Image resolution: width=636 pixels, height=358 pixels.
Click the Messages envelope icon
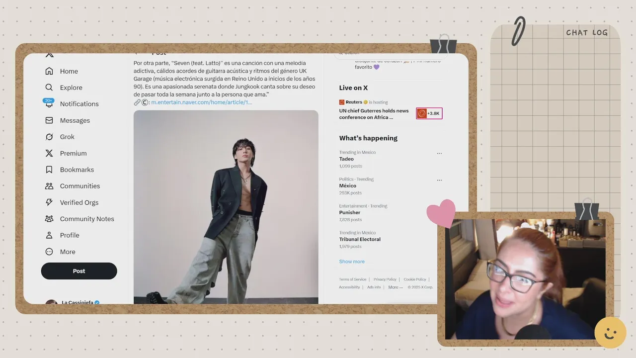[49, 120]
